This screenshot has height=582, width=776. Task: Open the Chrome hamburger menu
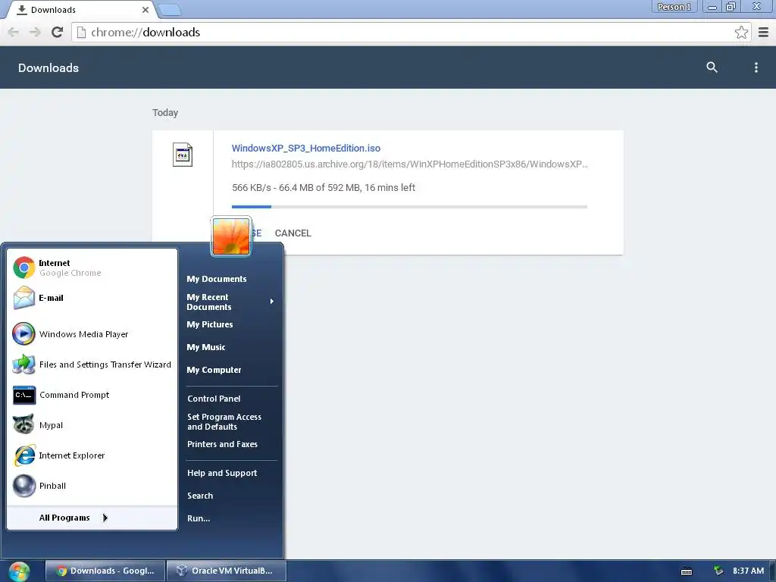(x=764, y=32)
